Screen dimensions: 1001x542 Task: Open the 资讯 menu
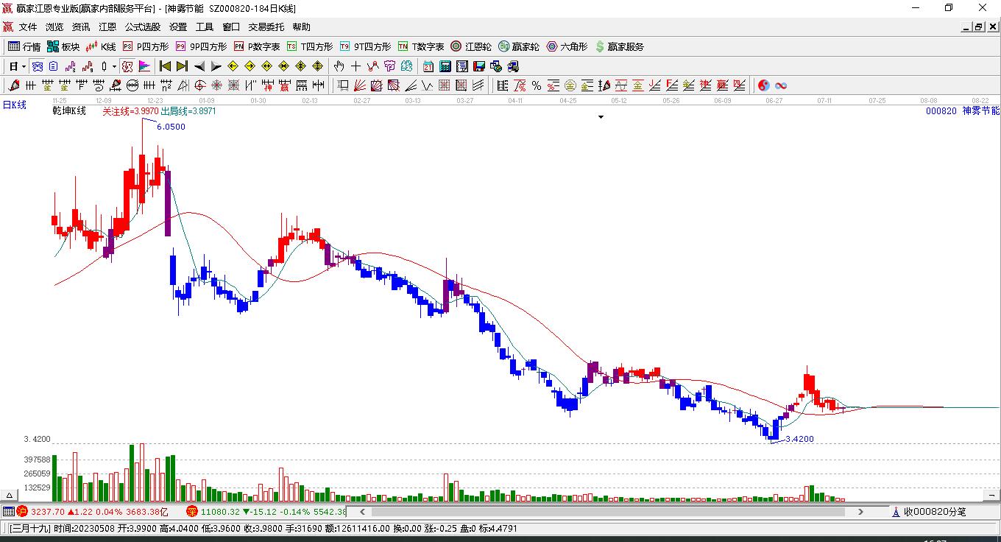(81, 27)
